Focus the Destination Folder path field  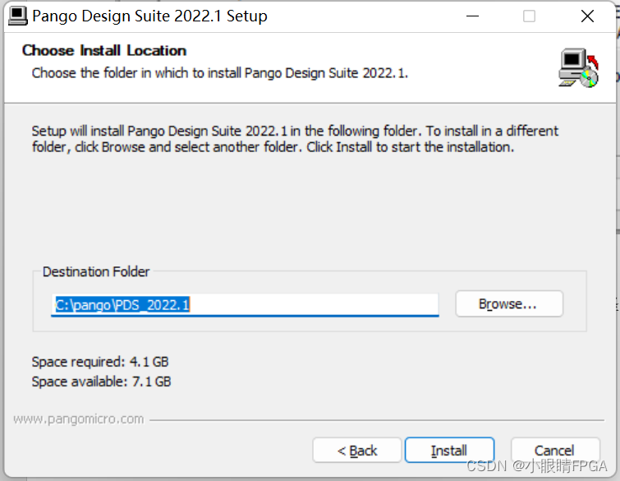(245, 305)
